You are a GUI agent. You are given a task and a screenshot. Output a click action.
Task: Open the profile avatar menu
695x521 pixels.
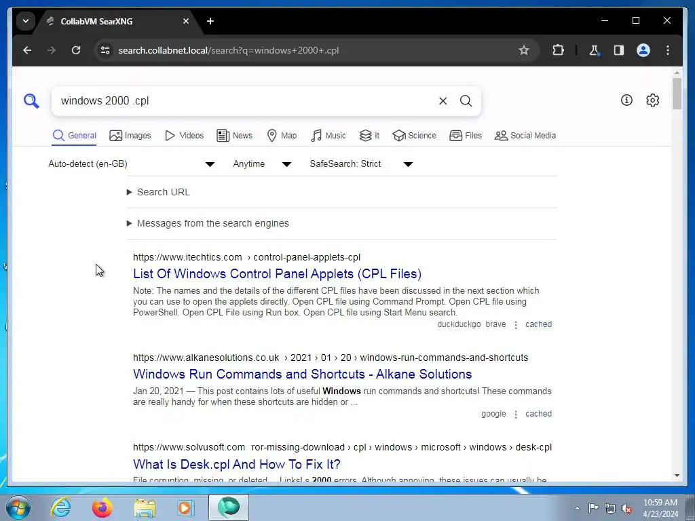643,50
